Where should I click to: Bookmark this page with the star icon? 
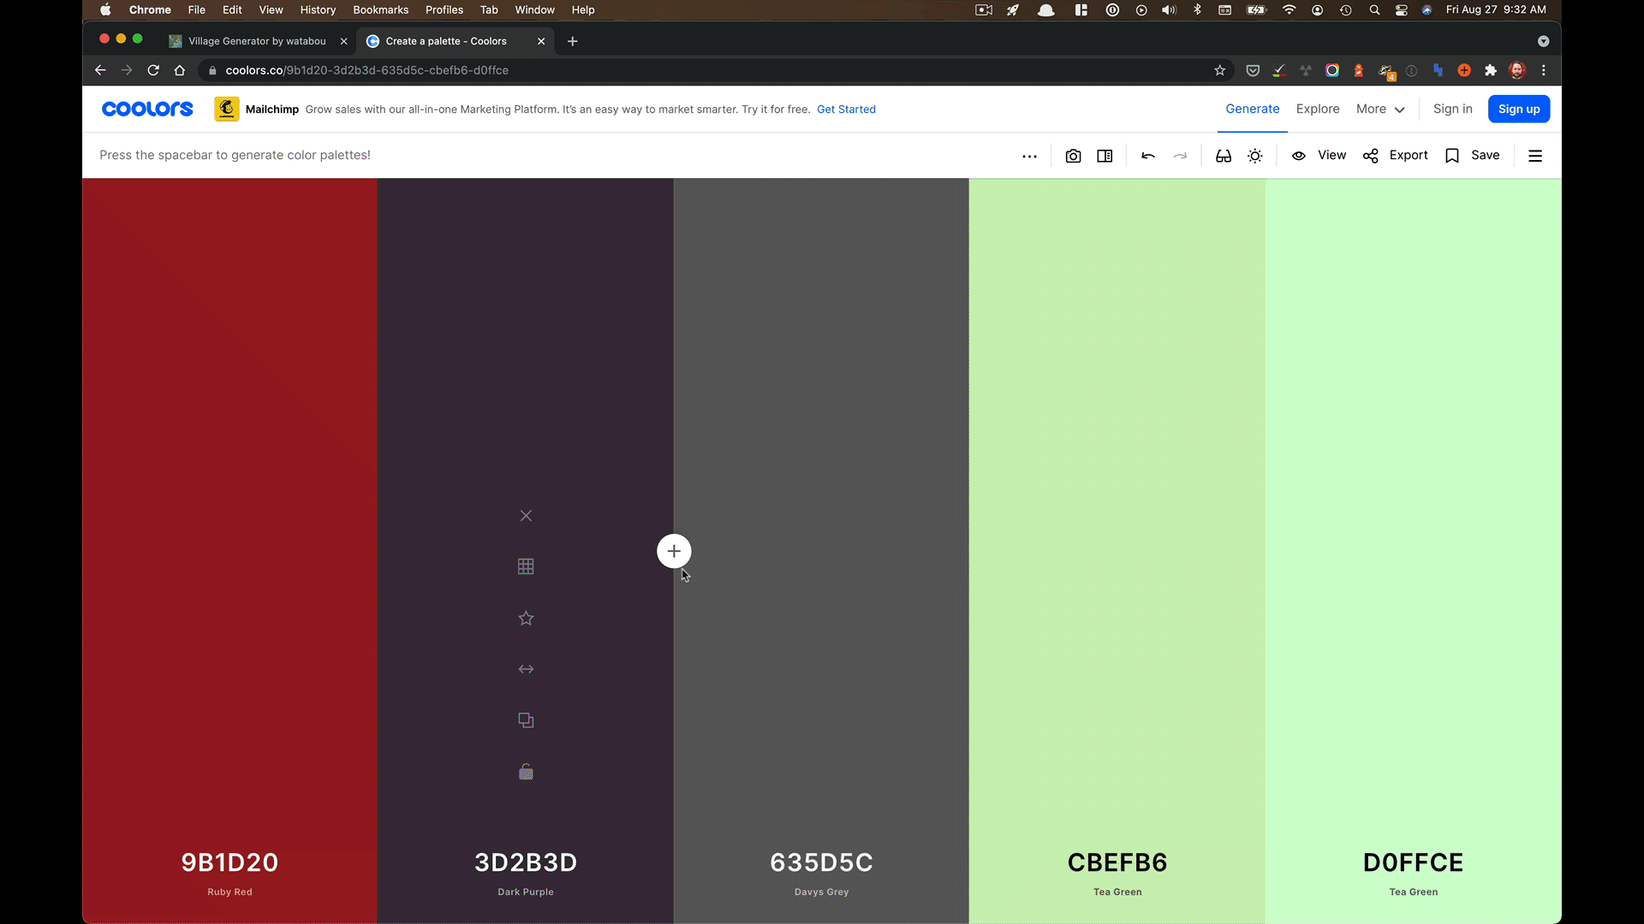tap(1219, 70)
